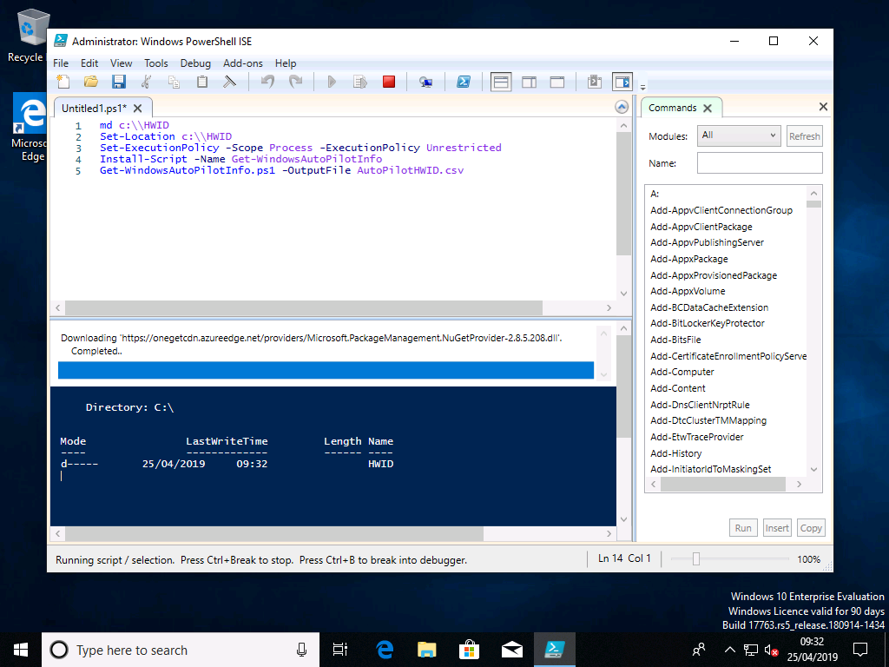
Task: Open the Modules dropdown showing All
Action: click(739, 135)
